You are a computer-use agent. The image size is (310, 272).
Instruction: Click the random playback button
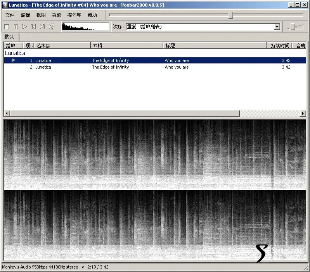pyautogui.click(x=51, y=27)
